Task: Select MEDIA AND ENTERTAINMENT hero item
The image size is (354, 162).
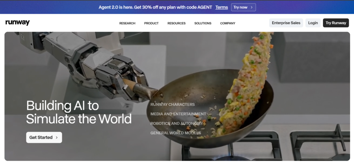Action: click(x=178, y=114)
